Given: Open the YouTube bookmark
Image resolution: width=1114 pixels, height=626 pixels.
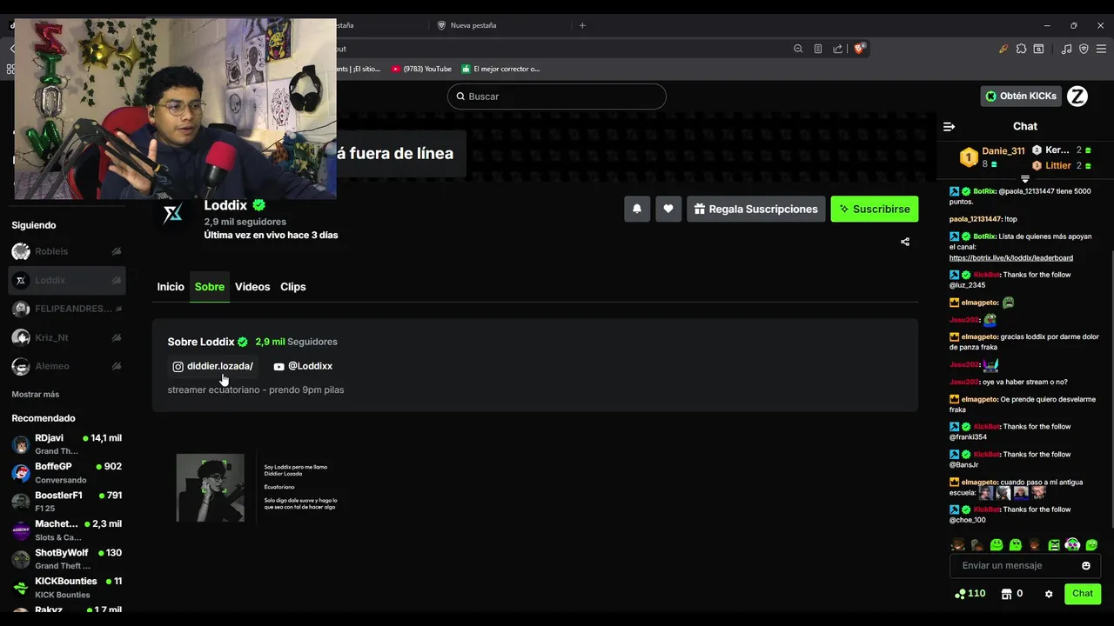Looking at the screenshot, I should click(421, 69).
